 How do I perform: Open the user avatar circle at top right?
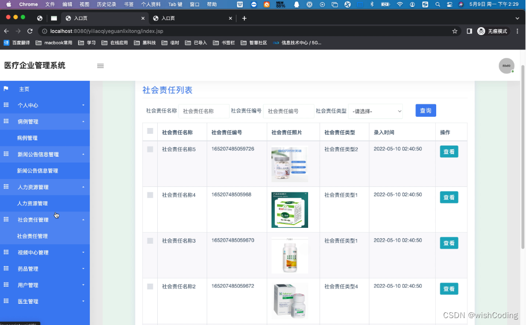[506, 65]
